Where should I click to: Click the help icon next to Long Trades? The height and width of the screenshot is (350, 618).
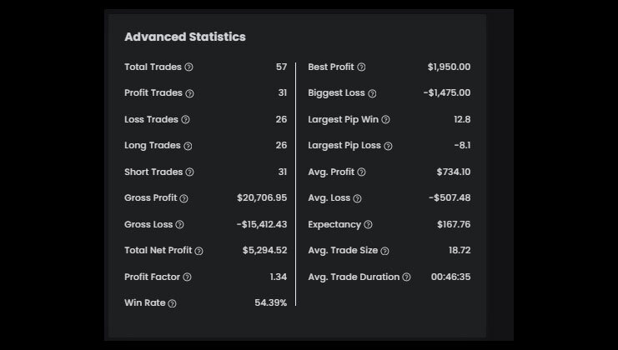188,146
